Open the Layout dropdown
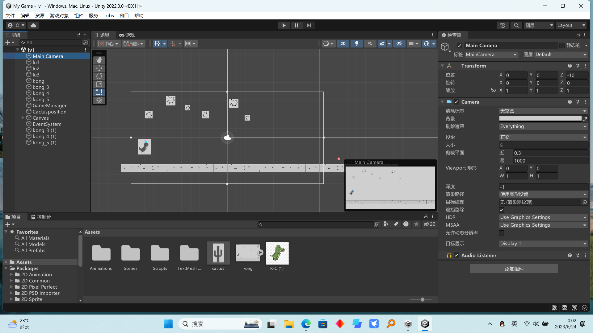Screen dimensions: 593x333 coord(571,25)
